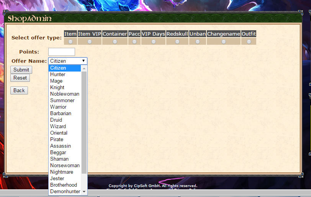Pick the Demonhunter option
The image size is (311, 197).
click(x=65, y=192)
